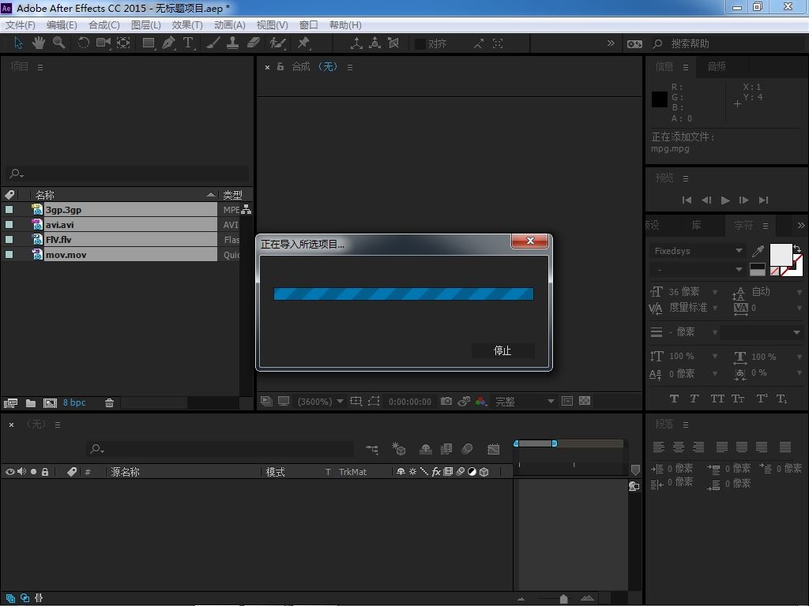The width and height of the screenshot is (809, 606).
Task: Open the Fixedsys font family dropdown
Action: 697,251
